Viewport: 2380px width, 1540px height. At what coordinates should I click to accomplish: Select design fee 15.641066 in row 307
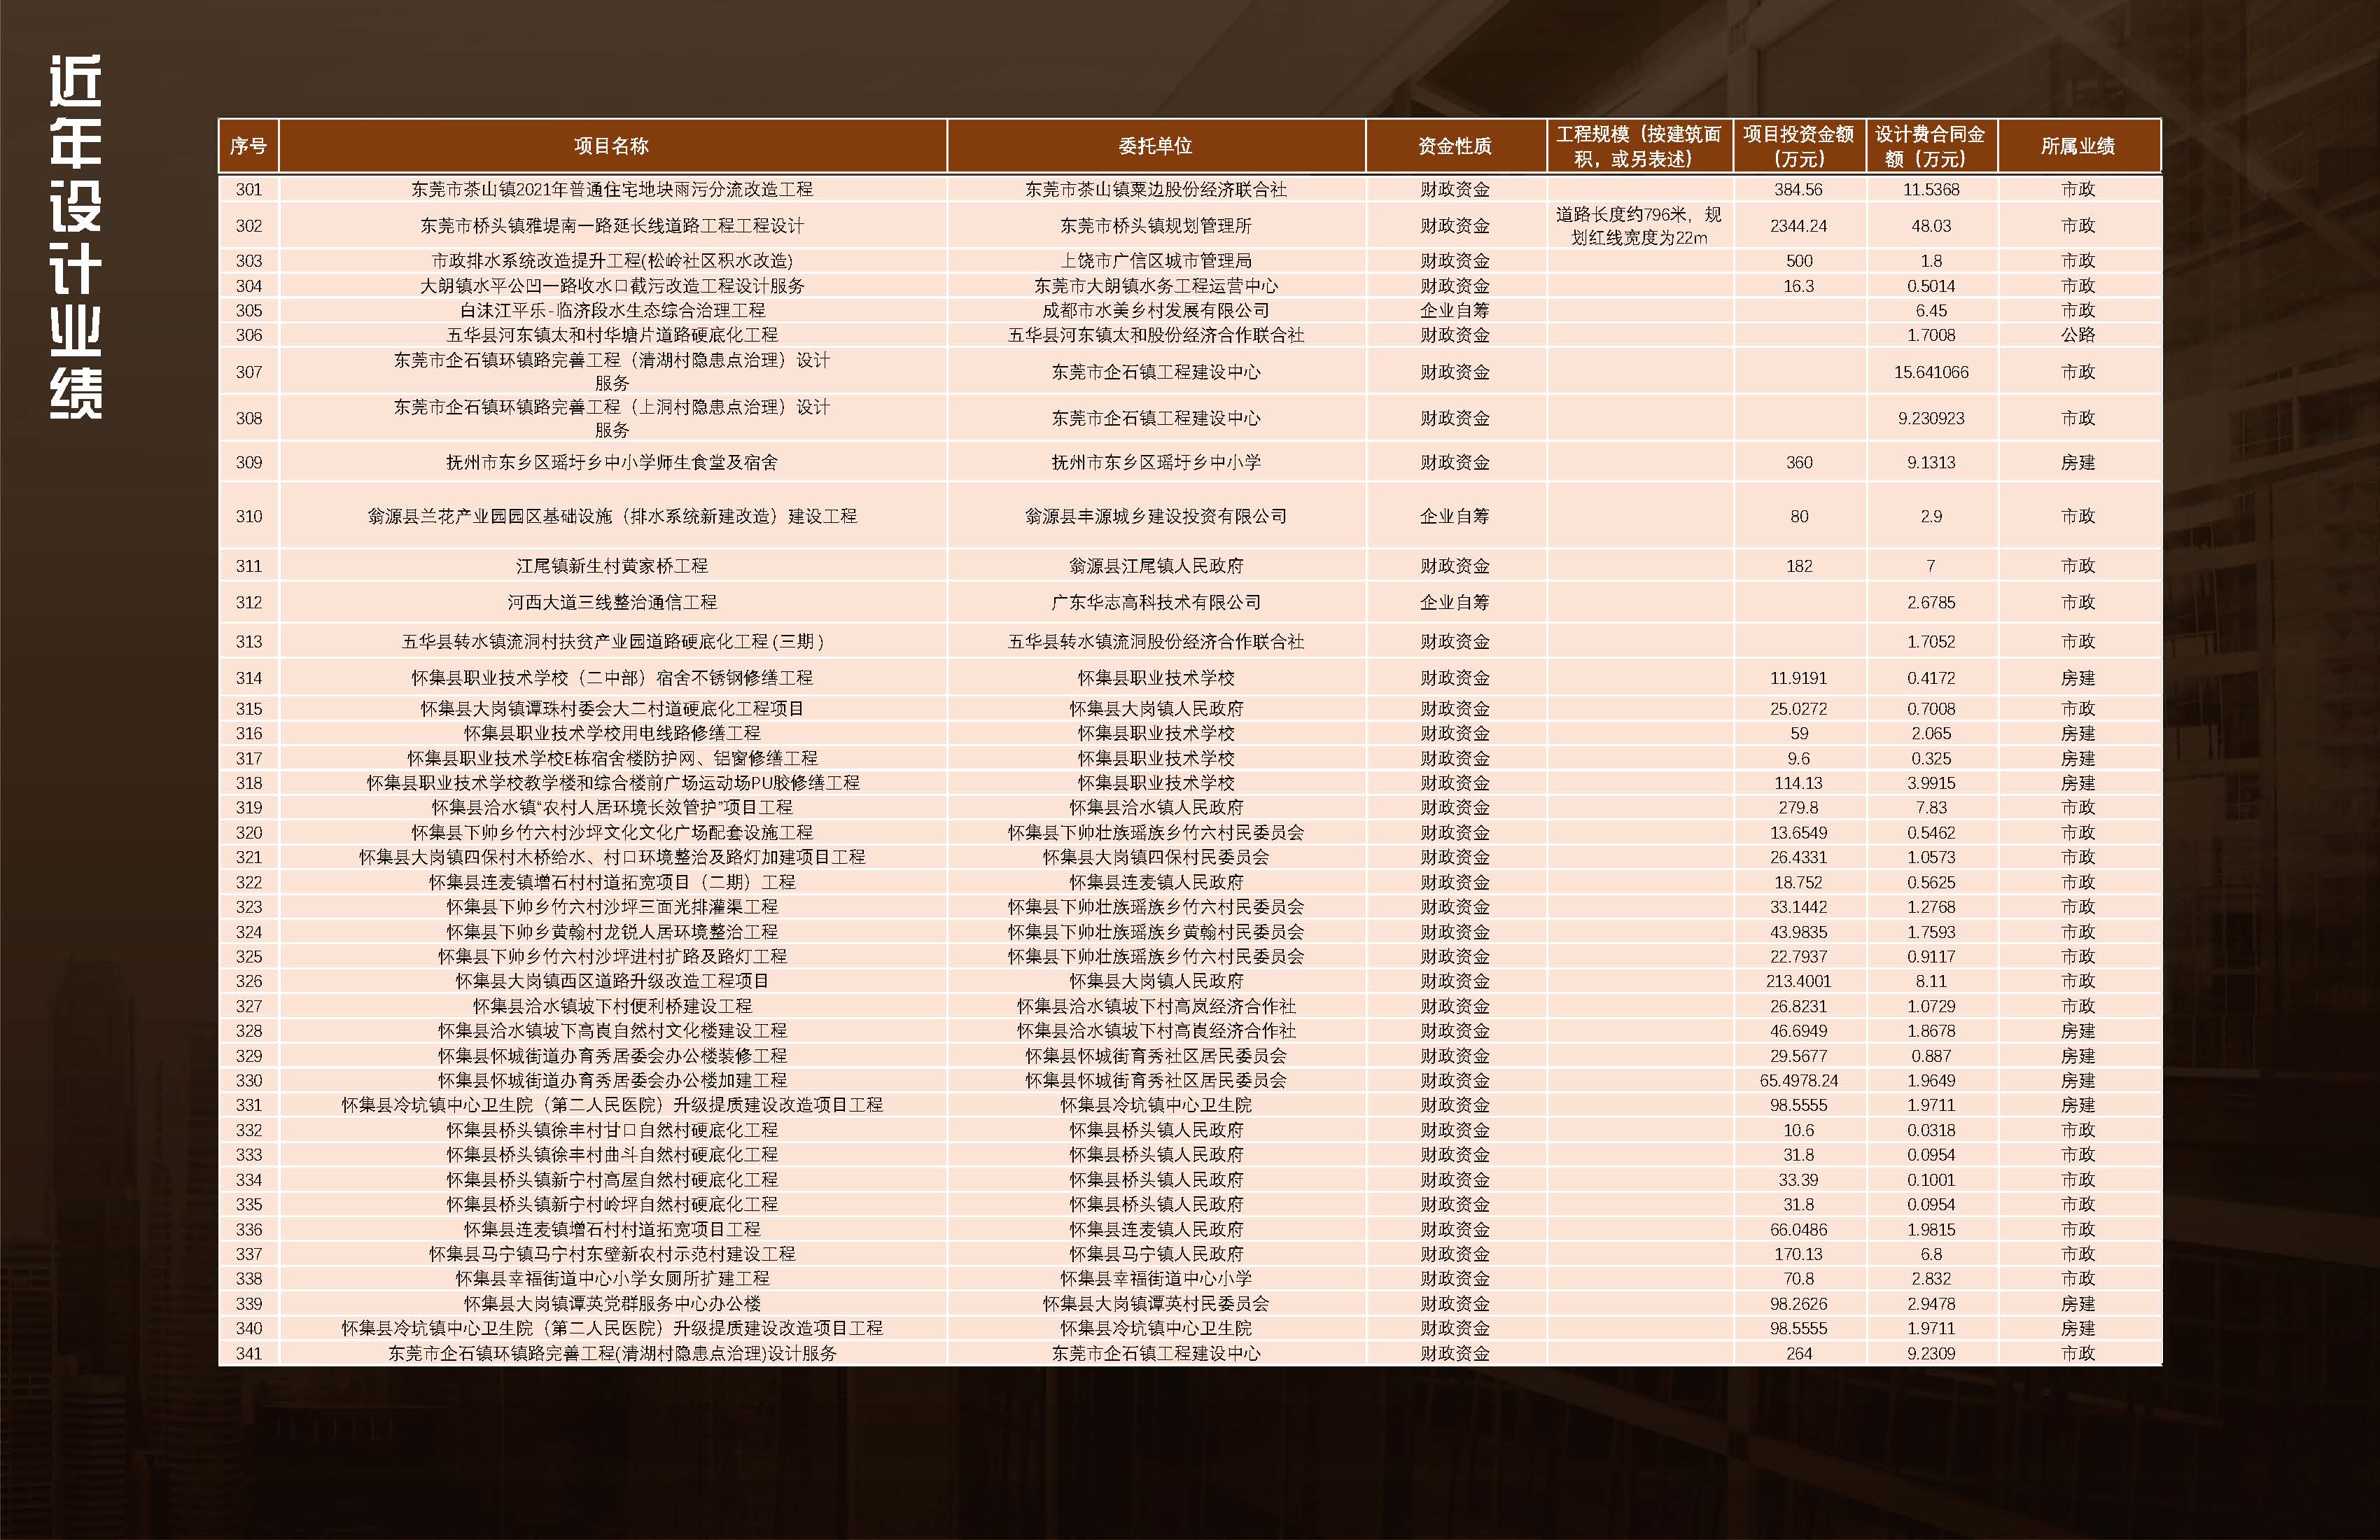tap(1931, 371)
